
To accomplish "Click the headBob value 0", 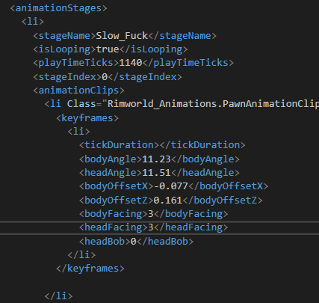I will 134,242.
